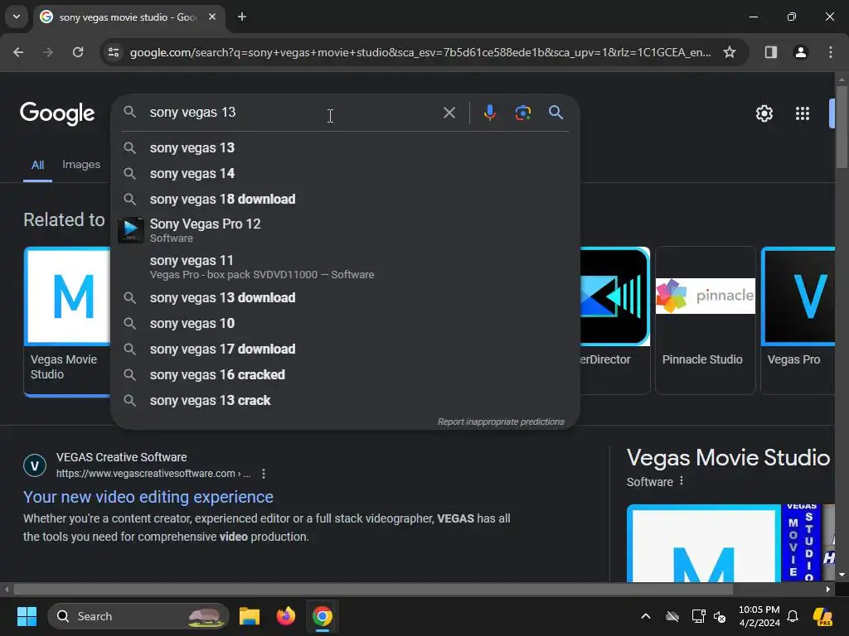Open notifications bell in taskbar

[x=793, y=616]
